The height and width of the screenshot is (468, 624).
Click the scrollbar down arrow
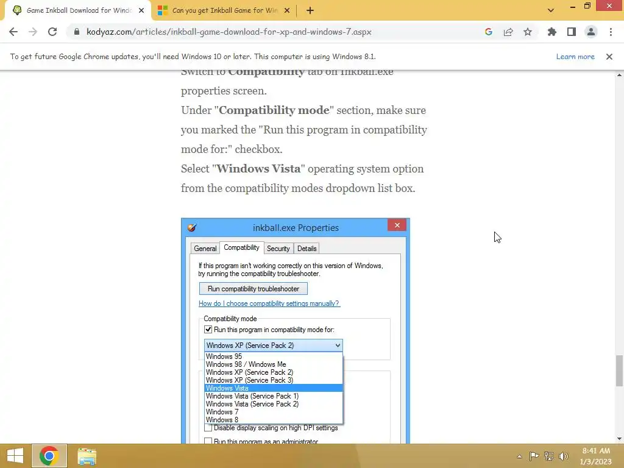[x=619, y=439]
